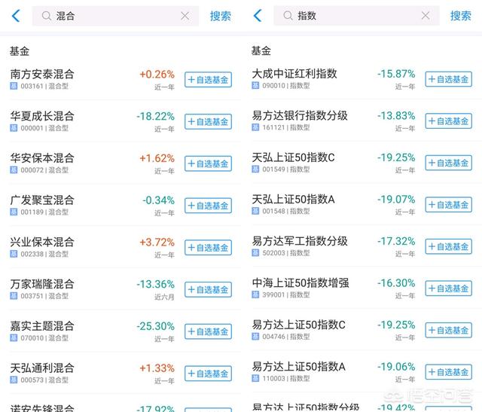The width and height of the screenshot is (482, 412).
Task: Open fund 嘉实主题混合
Action: tap(42, 326)
